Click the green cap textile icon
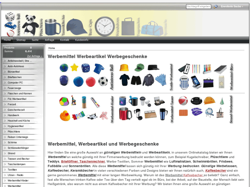250x187 pixels. point(139,68)
